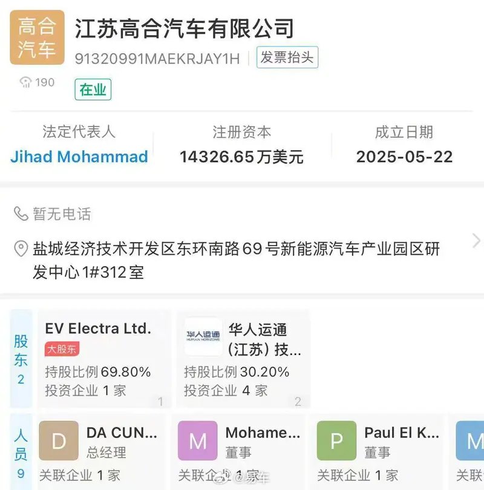
Task: Tap the phone icon beside 暂无电话
Action: pos(21,214)
